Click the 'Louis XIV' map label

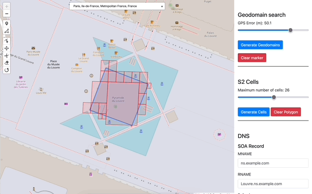(41, 93)
